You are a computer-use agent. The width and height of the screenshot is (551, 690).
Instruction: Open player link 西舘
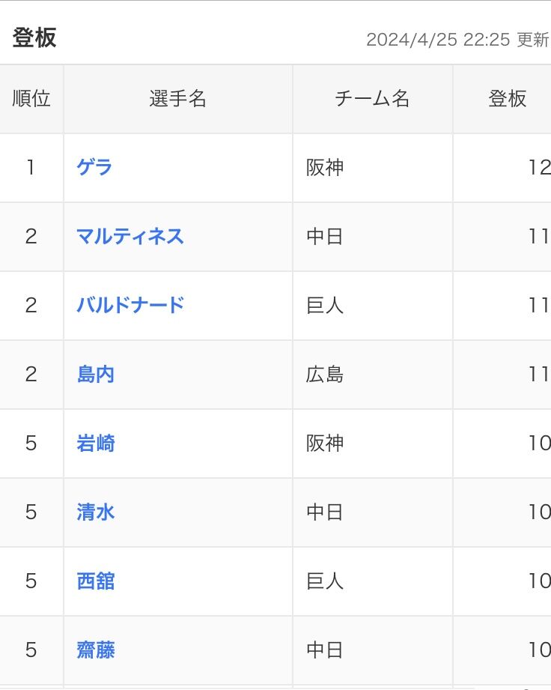coord(95,581)
